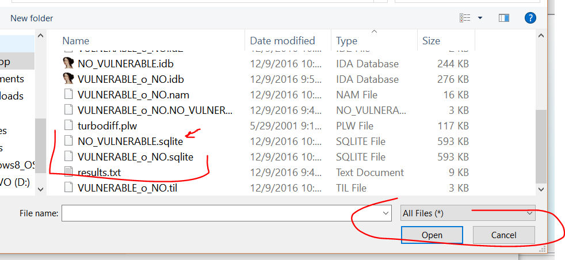Viewport: 565px width, 260px height.
Task: Click the file list vertical scrollbar thumb
Action: click(540, 144)
